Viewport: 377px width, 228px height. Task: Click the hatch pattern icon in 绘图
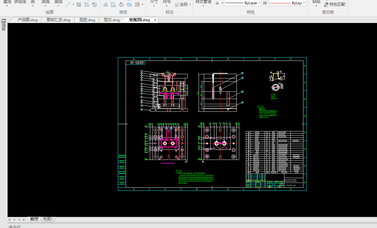[79, 5]
